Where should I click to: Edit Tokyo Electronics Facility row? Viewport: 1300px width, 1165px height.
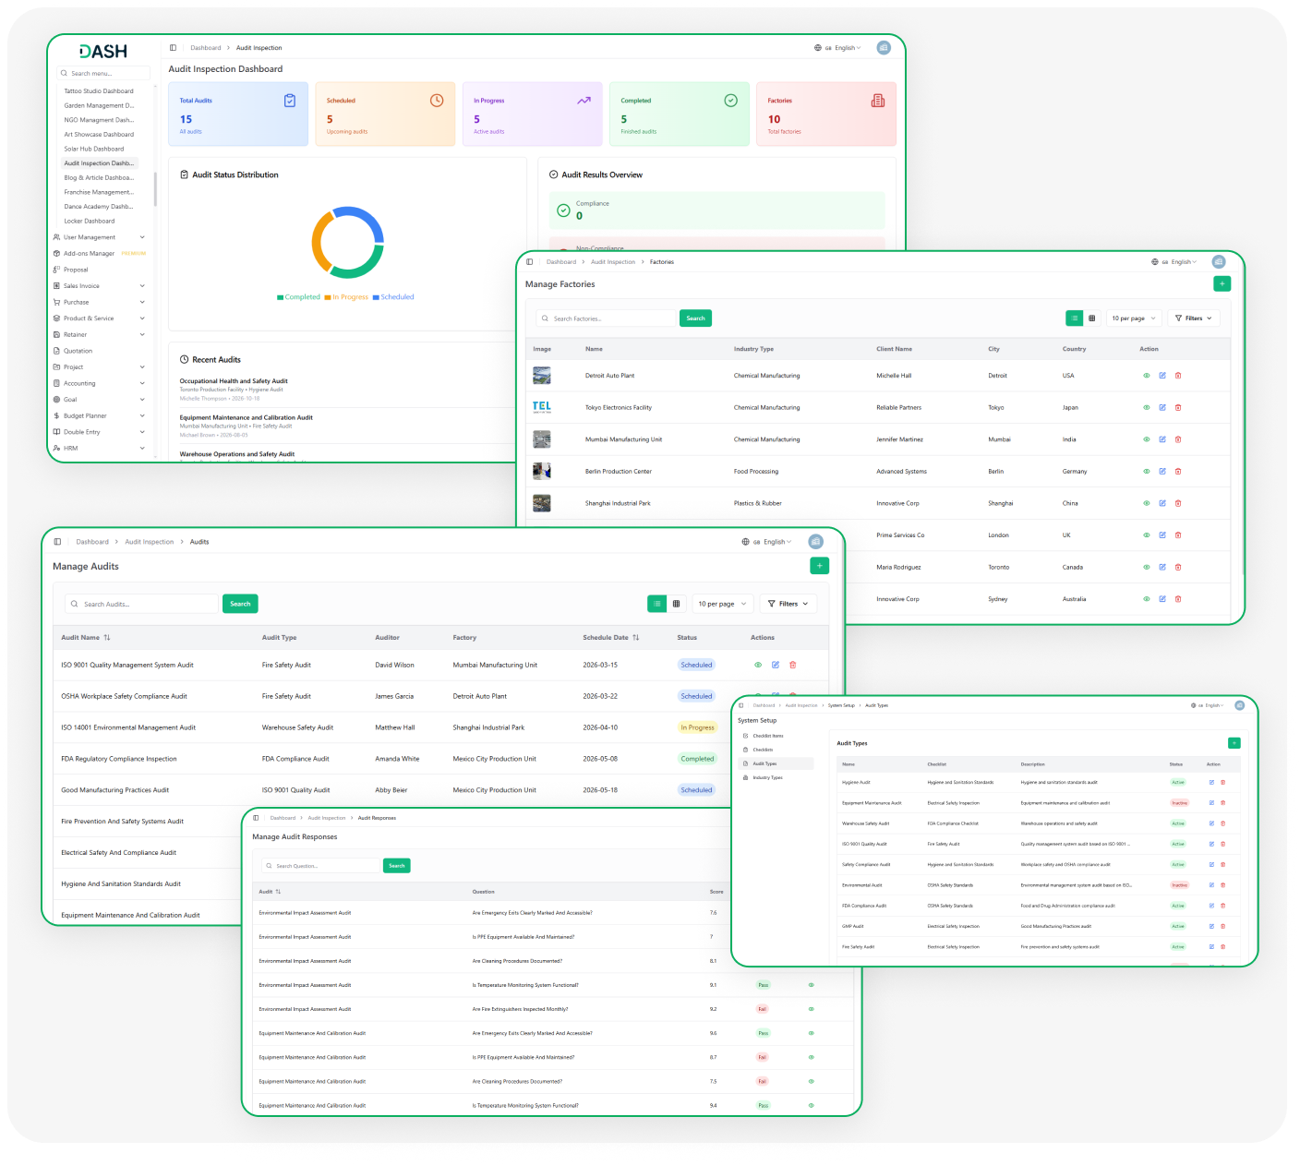point(1162,407)
